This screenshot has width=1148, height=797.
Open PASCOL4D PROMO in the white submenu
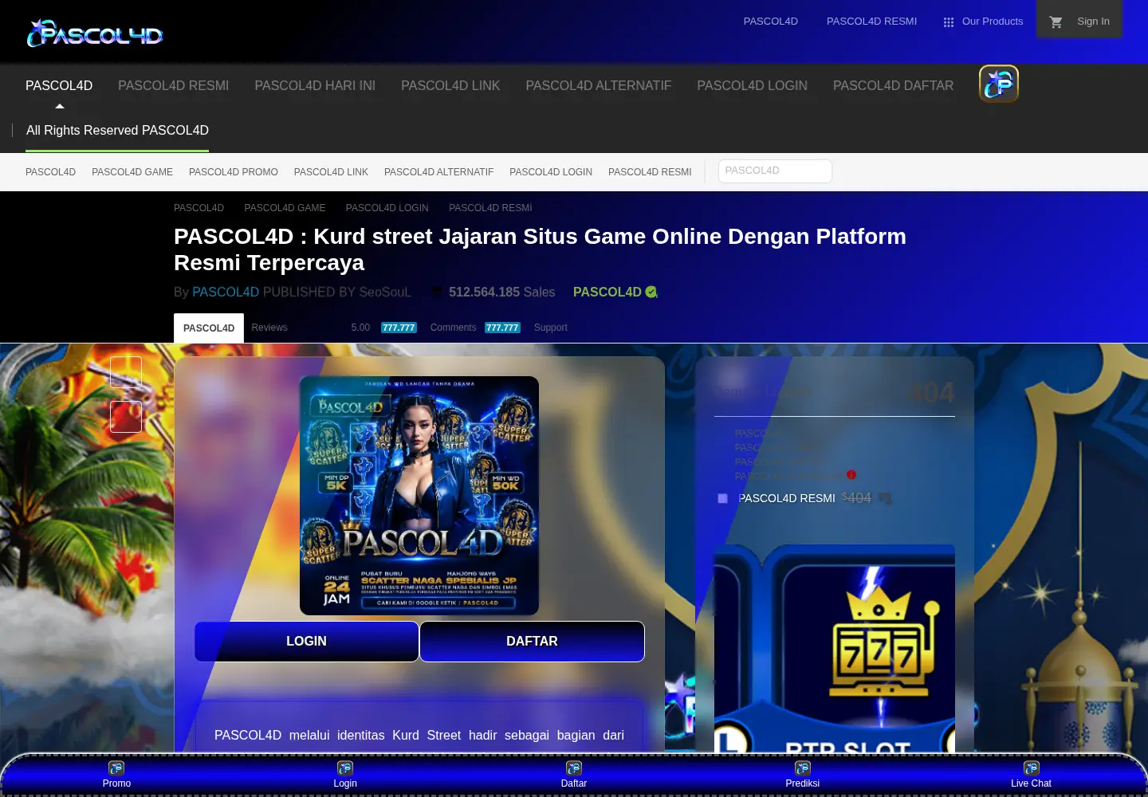click(x=234, y=172)
